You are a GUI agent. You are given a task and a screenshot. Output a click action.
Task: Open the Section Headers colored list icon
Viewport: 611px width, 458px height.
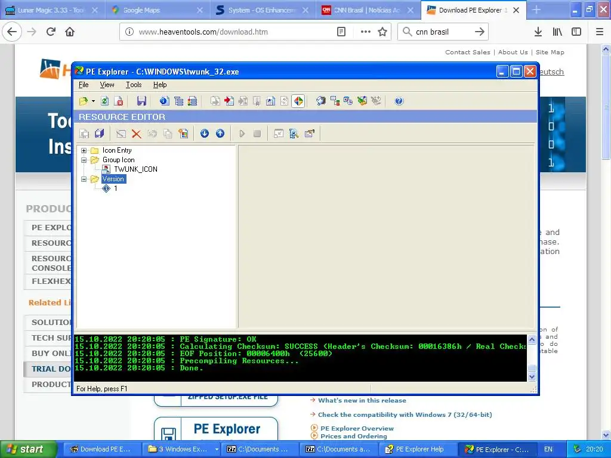tap(192, 101)
